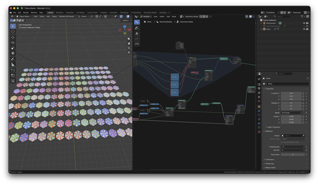Open the Material properties tab
This screenshot has height=185, width=319.
point(259,132)
